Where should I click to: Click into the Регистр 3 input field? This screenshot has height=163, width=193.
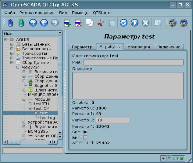click(112, 120)
